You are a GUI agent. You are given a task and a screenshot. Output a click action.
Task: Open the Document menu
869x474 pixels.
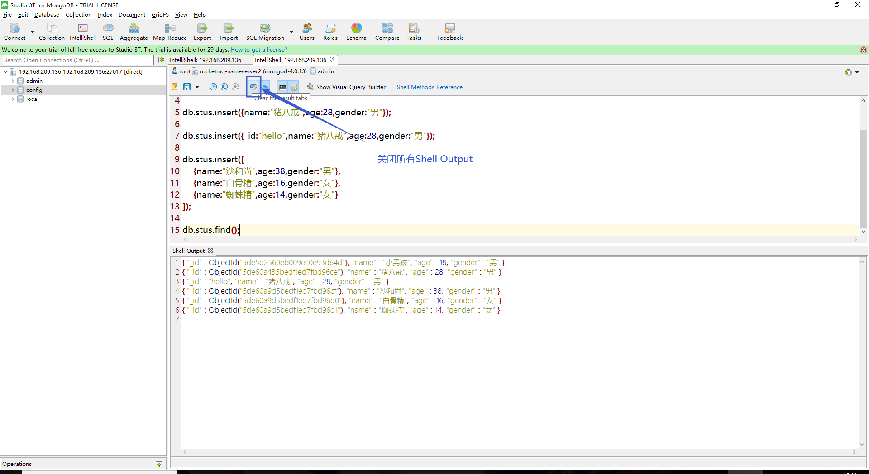(132, 15)
